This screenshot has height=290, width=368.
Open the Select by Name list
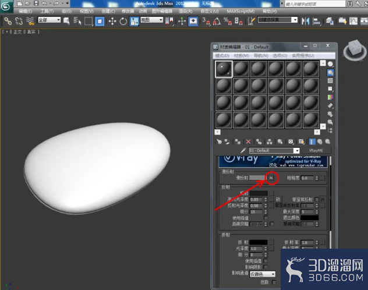pyautogui.click(x=77, y=21)
